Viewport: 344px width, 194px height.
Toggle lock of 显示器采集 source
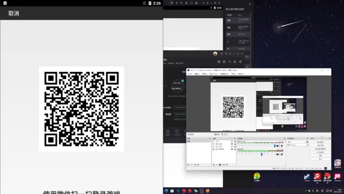[x=235, y=149]
